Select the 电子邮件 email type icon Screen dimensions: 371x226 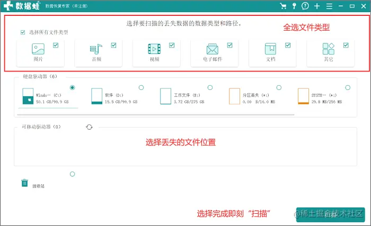(x=212, y=49)
